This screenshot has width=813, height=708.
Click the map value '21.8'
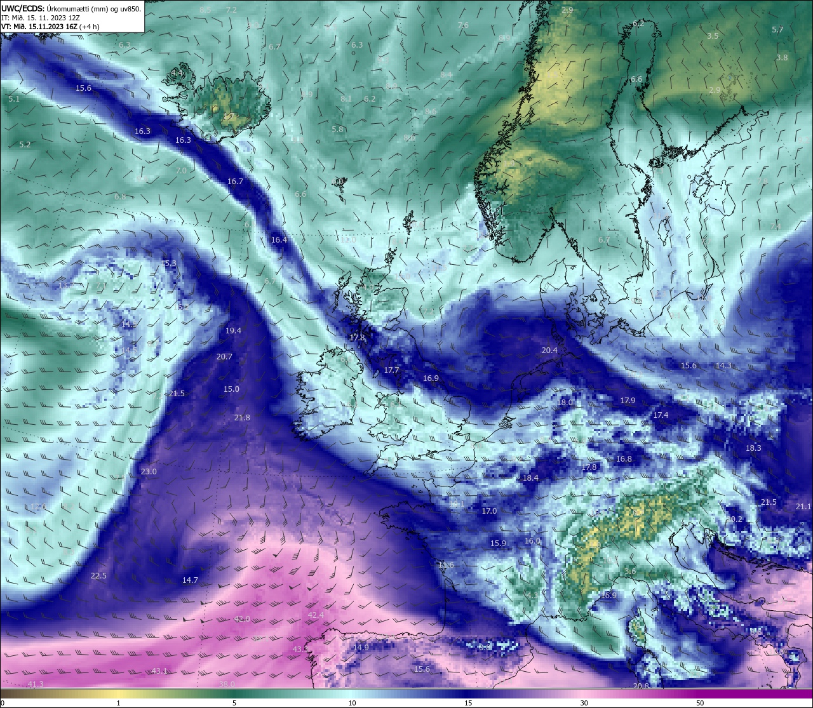point(242,418)
